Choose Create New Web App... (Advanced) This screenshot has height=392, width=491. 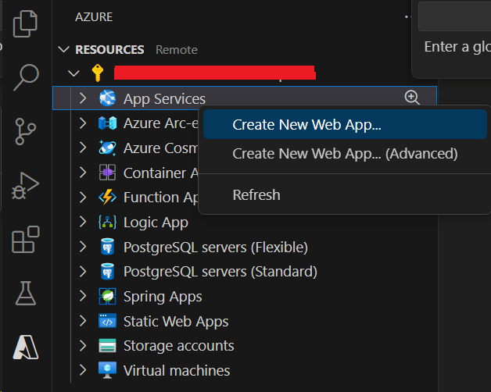345,154
